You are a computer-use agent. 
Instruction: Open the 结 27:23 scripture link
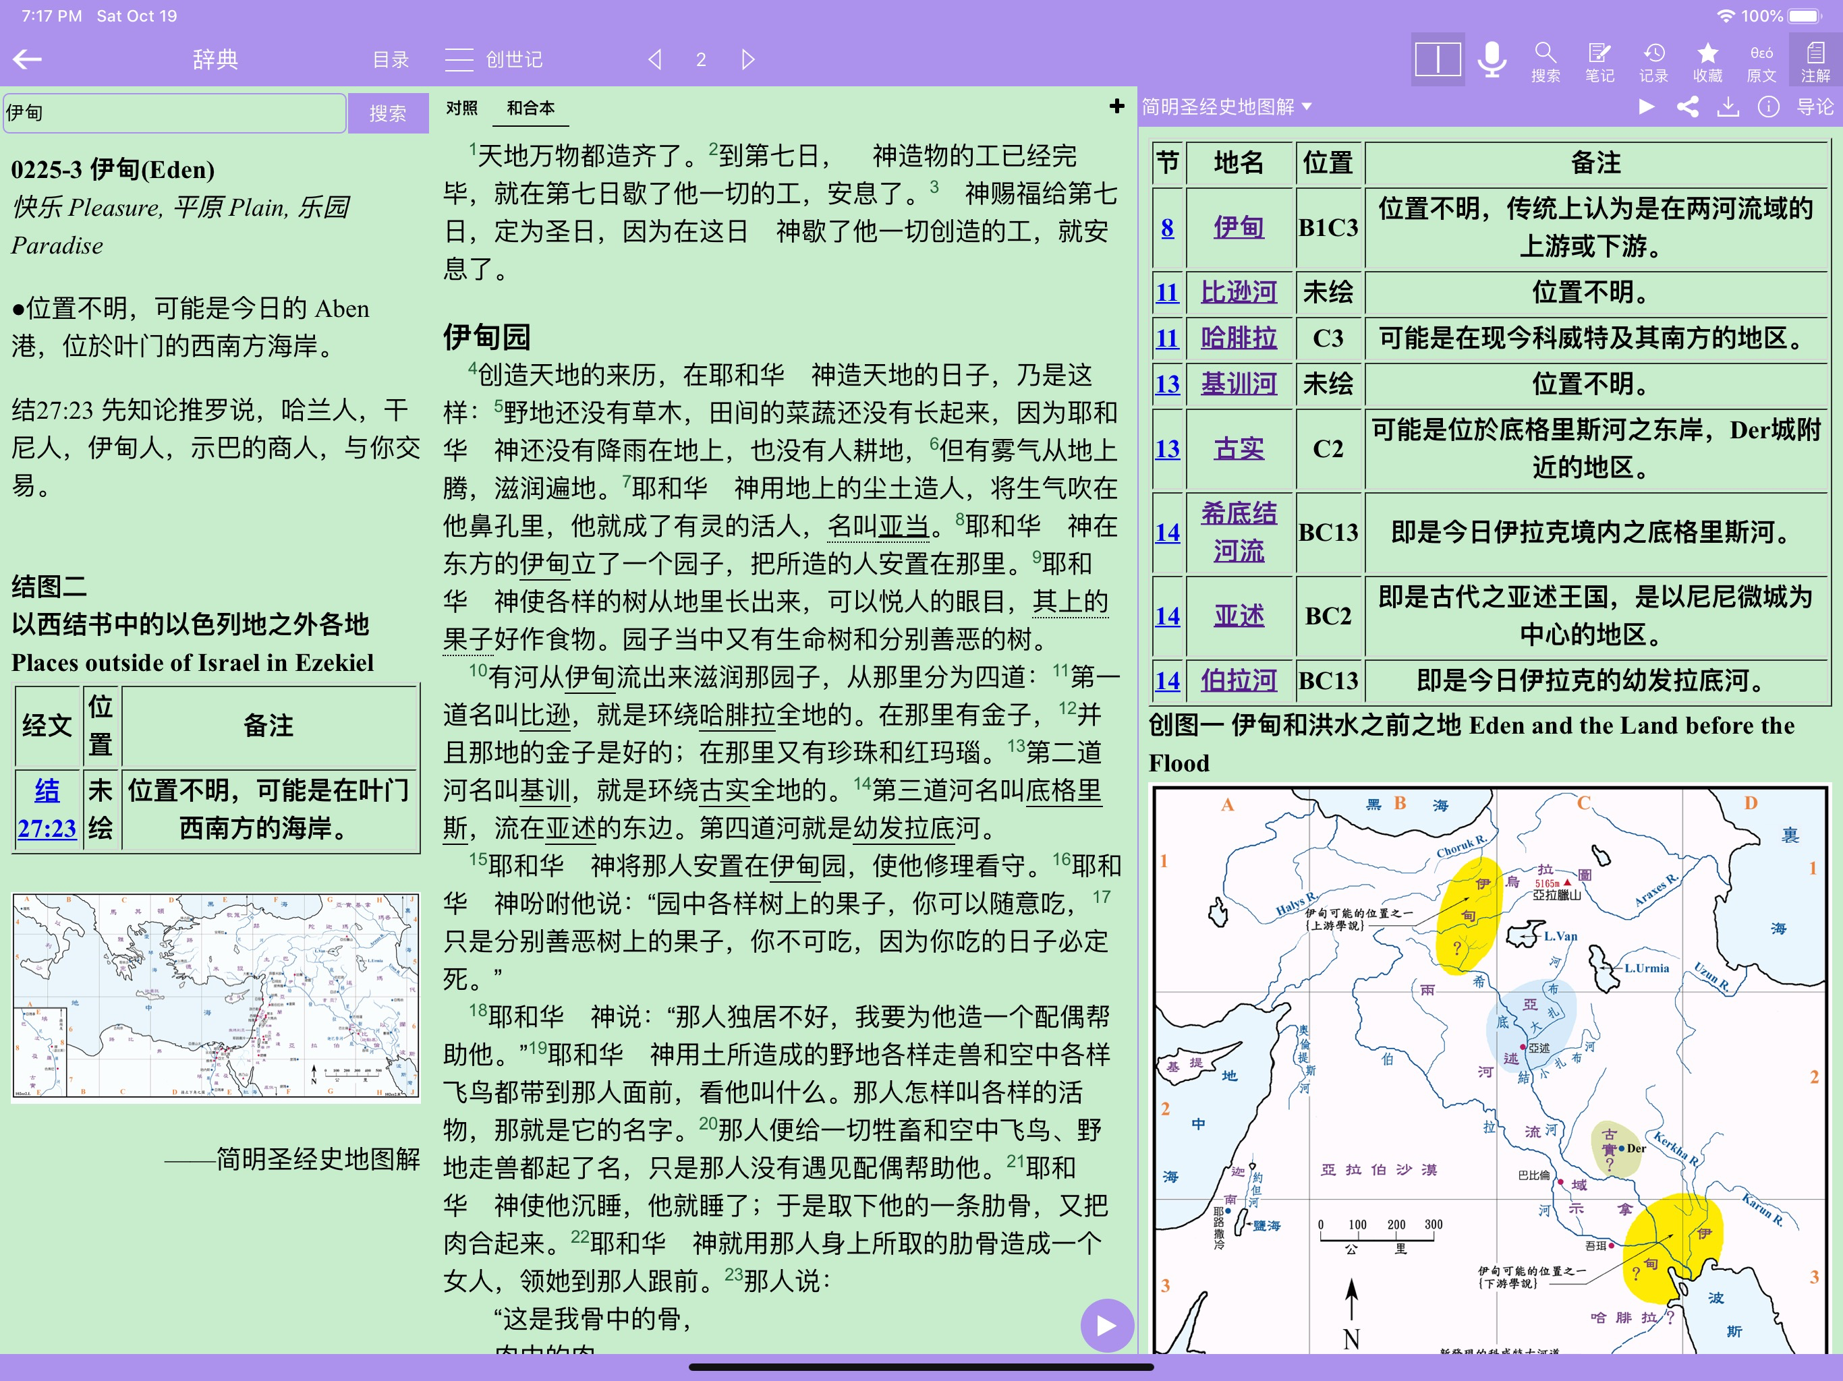tap(47, 809)
